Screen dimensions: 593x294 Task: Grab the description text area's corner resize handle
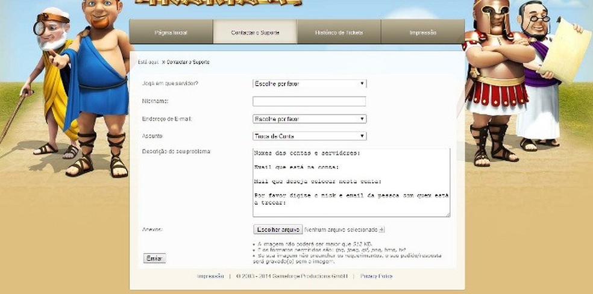point(448,214)
